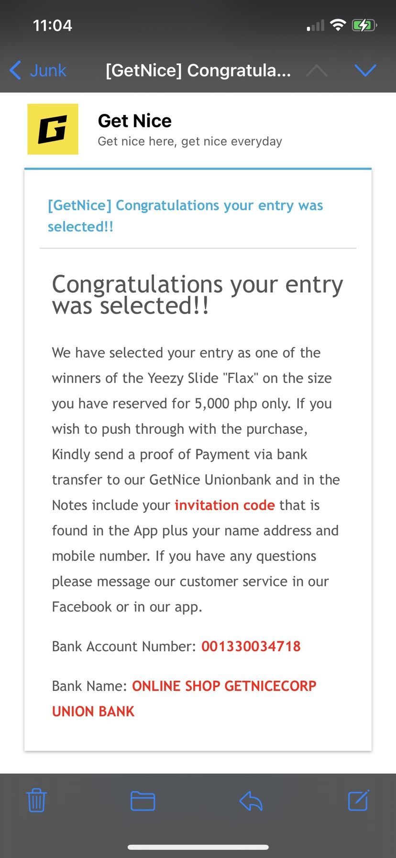Tap ONLINE SHOP GETNICECORP bank name
This screenshot has width=396, height=858.
tap(224, 686)
